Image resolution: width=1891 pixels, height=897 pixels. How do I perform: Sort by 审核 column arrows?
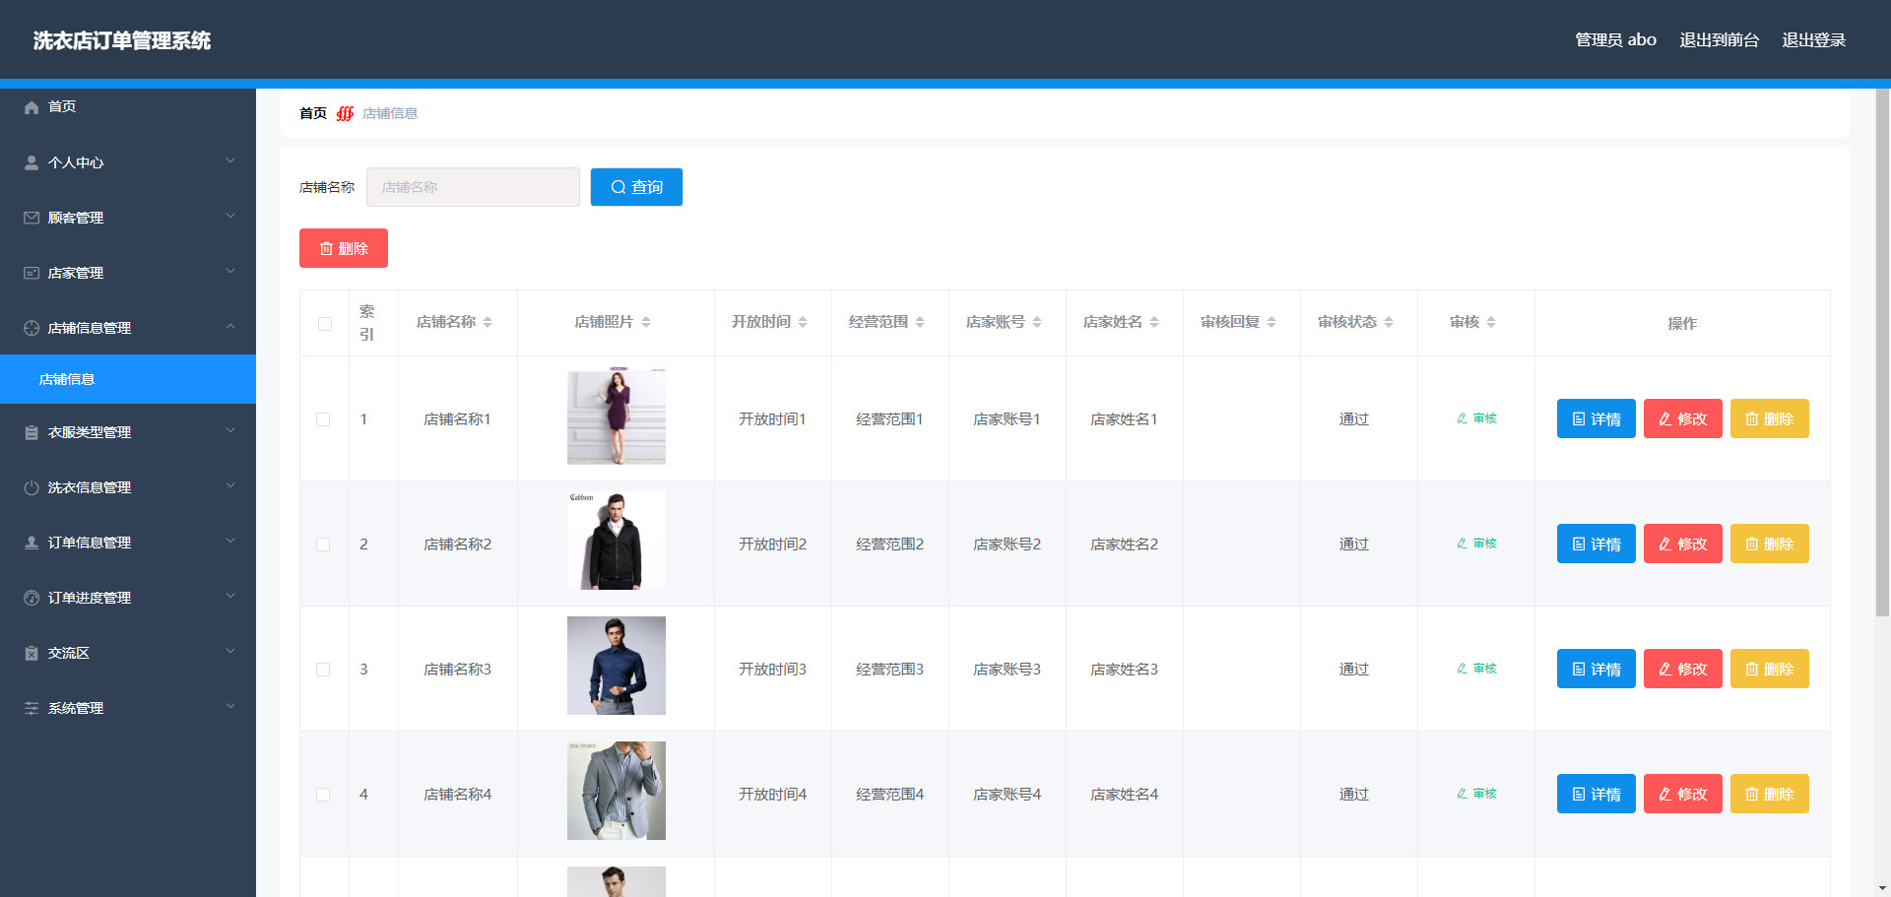pyautogui.click(x=1491, y=322)
